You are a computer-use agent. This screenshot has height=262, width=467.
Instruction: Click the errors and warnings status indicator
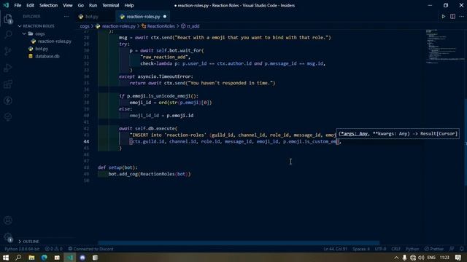[x=53, y=249]
